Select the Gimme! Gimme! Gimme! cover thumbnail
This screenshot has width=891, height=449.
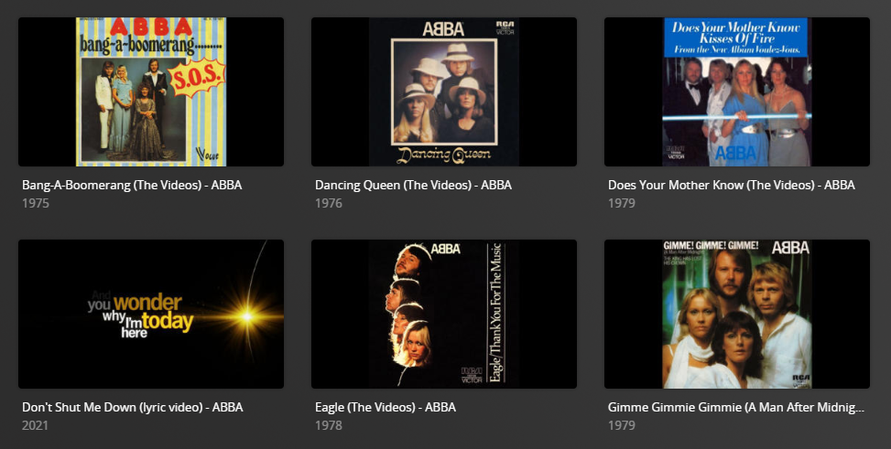[x=737, y=314]
